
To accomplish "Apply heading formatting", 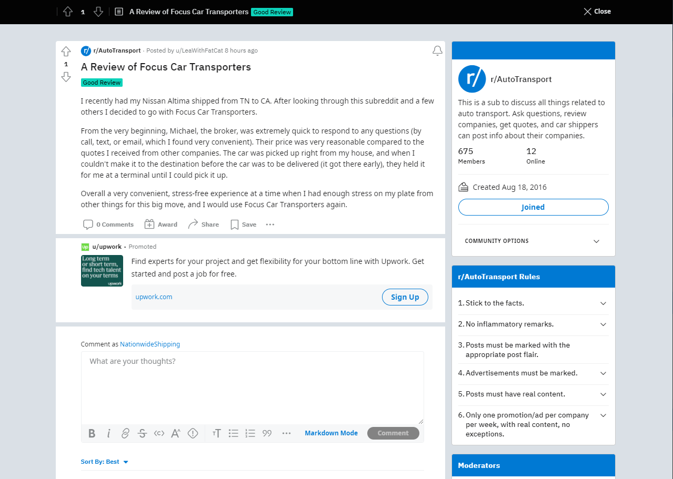I will [216, 433].
